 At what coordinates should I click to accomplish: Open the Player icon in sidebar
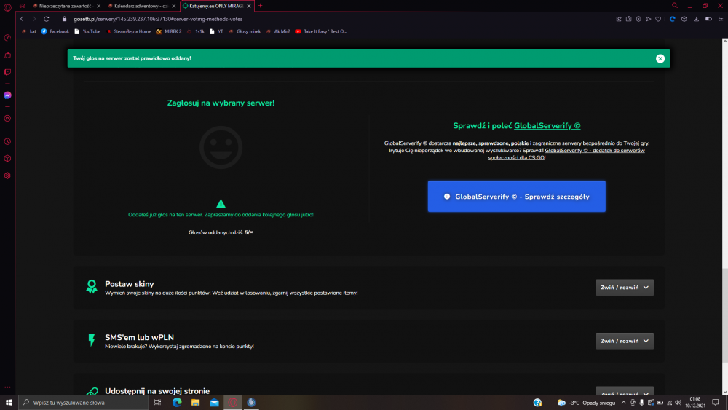click(x=7, y=119)
